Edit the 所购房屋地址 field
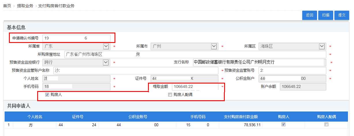 coord(195,54)
